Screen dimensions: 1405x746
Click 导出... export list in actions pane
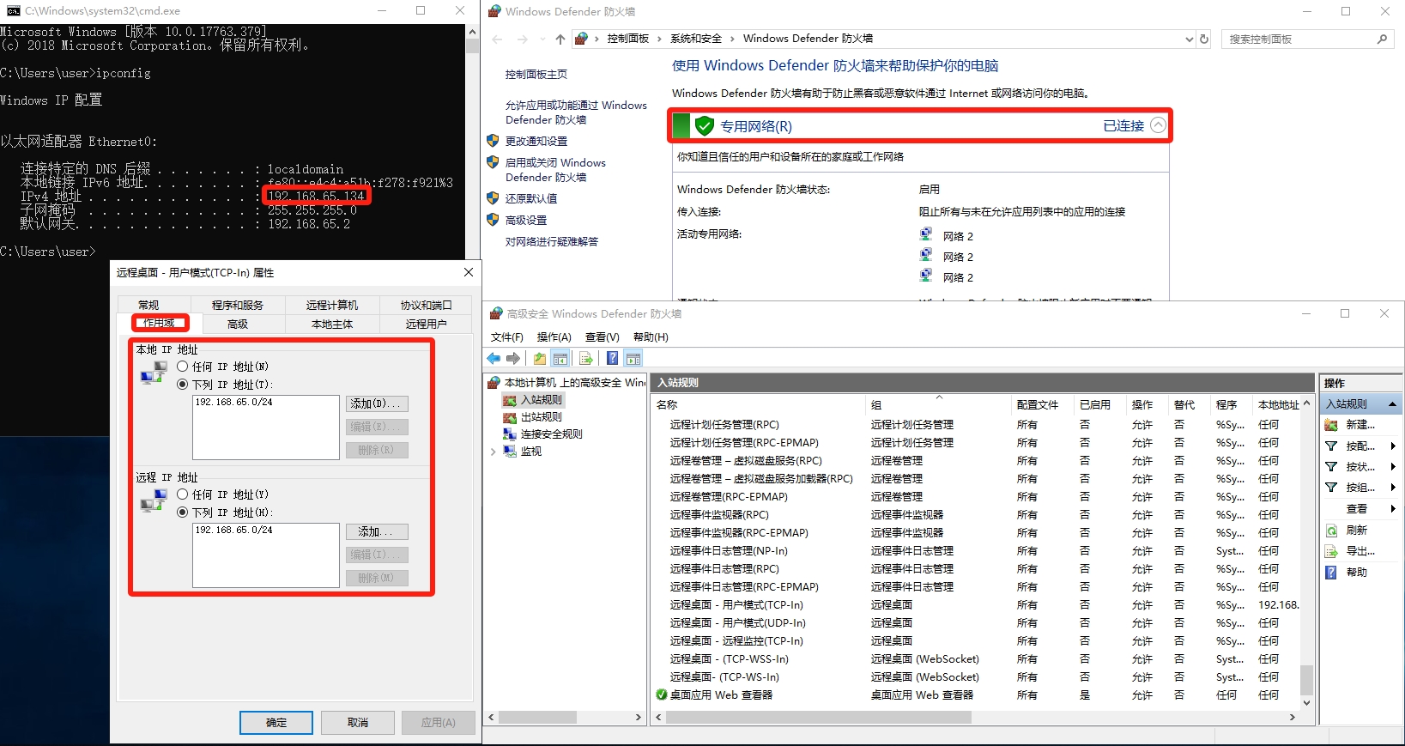point(1360,551)
